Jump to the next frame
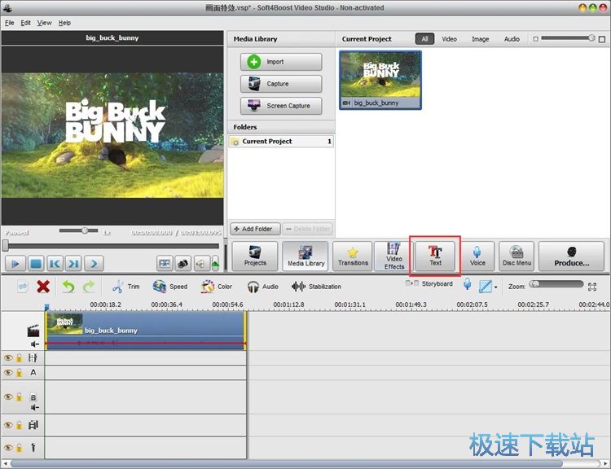This screenshot has height=469, width=611. coord(73,264)
